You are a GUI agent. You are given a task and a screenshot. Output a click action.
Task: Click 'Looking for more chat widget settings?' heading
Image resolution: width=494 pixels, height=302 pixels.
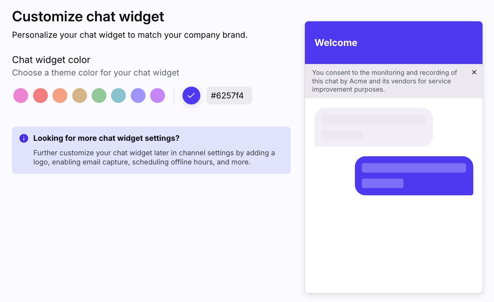(x=106, y=138)
